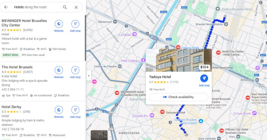Open The Hotel Brussels listing title
Image resolution: width=267 pixels, height=140 pixels.
(17, 67)
